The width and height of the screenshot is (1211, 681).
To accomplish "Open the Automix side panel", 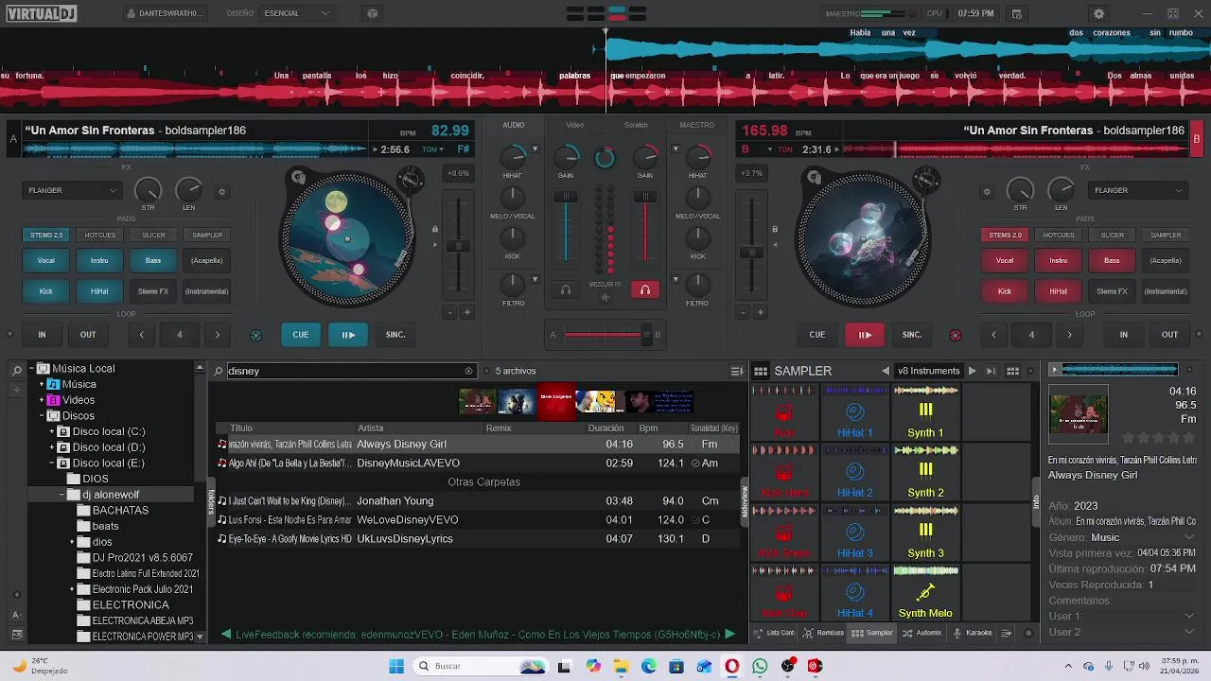I will pyautogui.click(x=922, y=633).
